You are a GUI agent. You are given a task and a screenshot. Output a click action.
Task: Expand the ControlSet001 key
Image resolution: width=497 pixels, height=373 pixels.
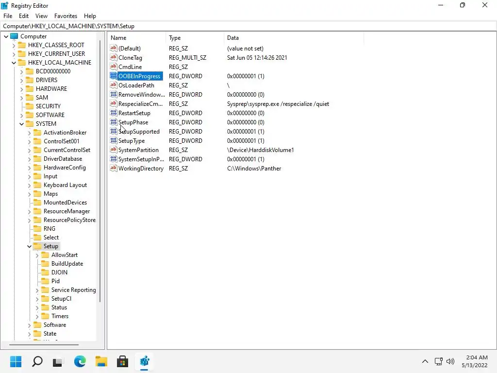point(29,141)
